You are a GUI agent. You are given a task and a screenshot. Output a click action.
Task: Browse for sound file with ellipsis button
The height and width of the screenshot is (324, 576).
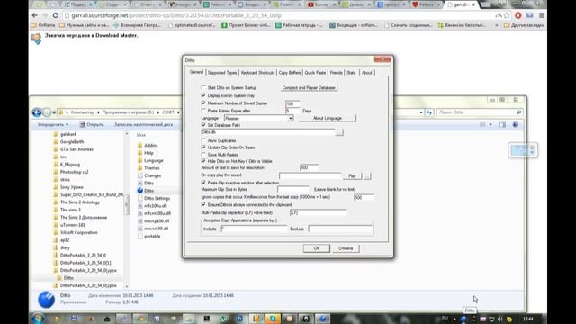[x=367, y=176]
